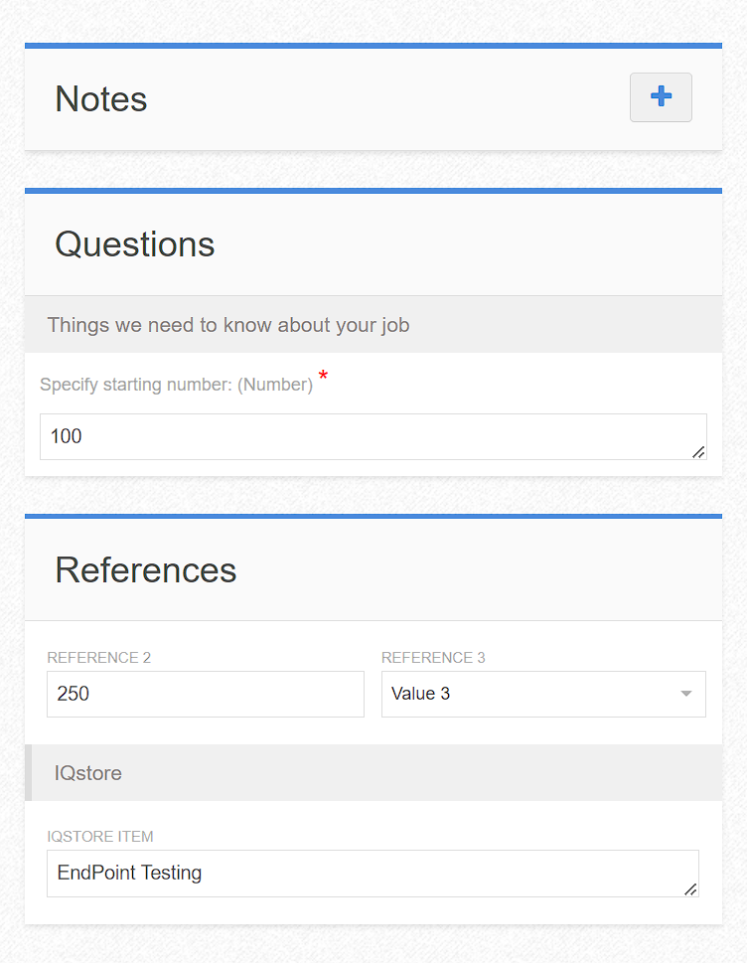This screenshot has height=963, width=747.
Task: Click the blue bar above the References panel
Action: coord(373,517)
